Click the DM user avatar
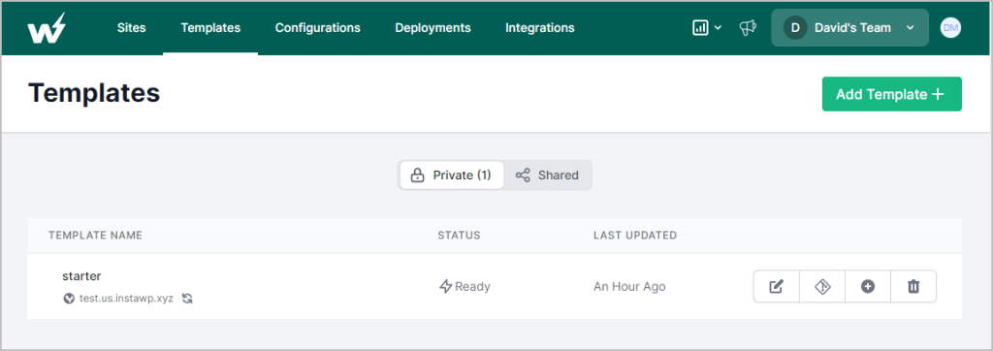 [x=950, y=28]
